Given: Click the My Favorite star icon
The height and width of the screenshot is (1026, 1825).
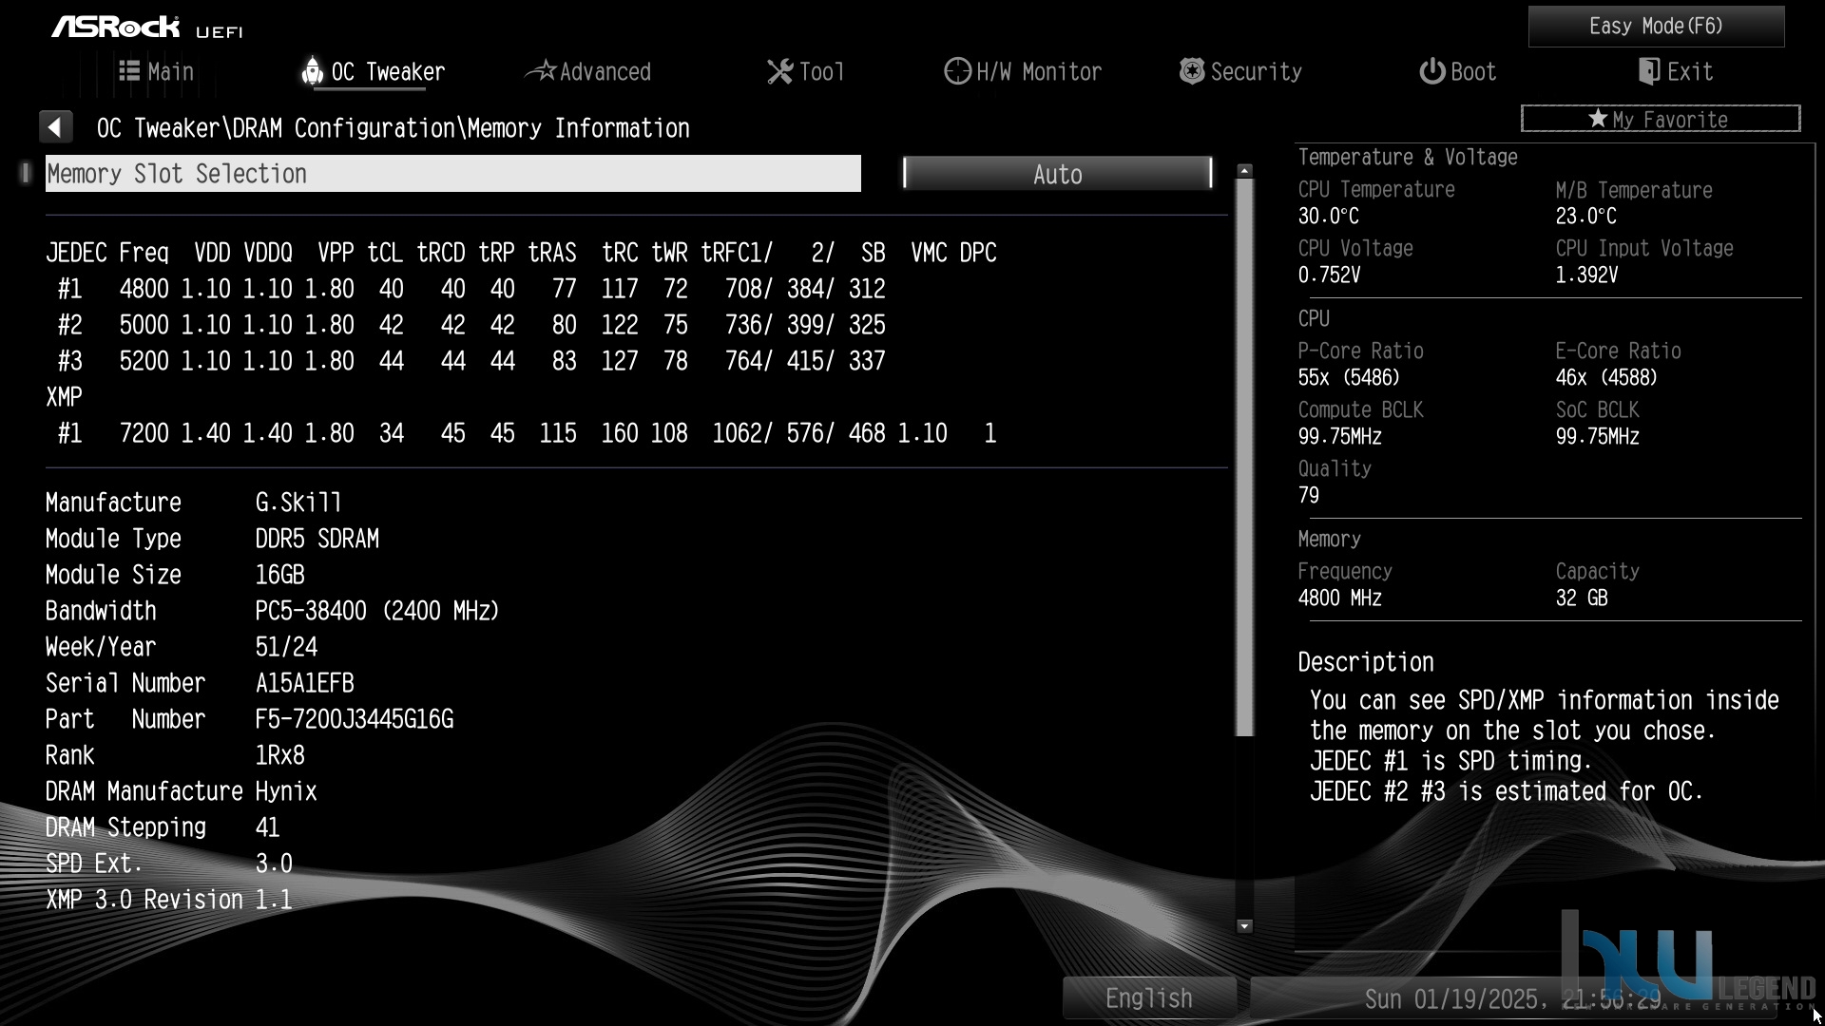Looking at the screenshot, I should [x=1598, y=119].
